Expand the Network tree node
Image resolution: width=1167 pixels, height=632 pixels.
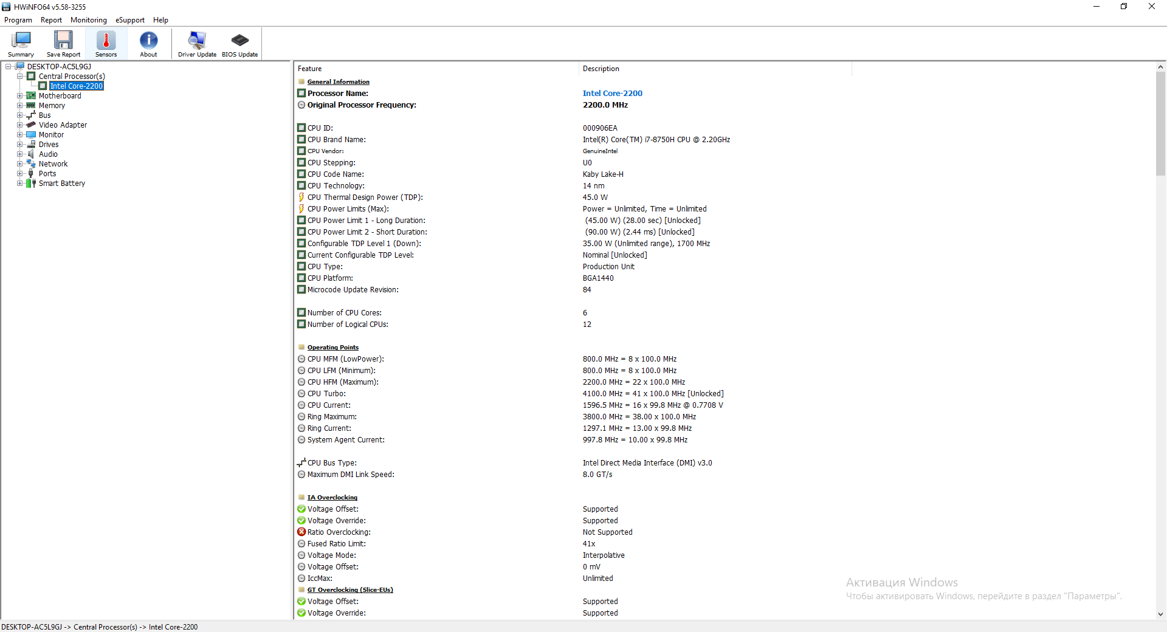coord(20,164)
